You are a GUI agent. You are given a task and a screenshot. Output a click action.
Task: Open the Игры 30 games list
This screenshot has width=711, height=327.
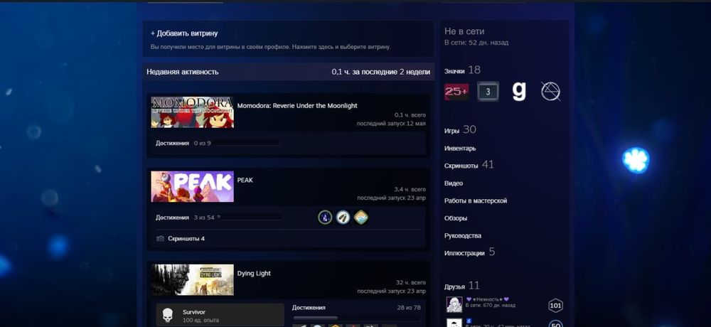click(460, 130)
